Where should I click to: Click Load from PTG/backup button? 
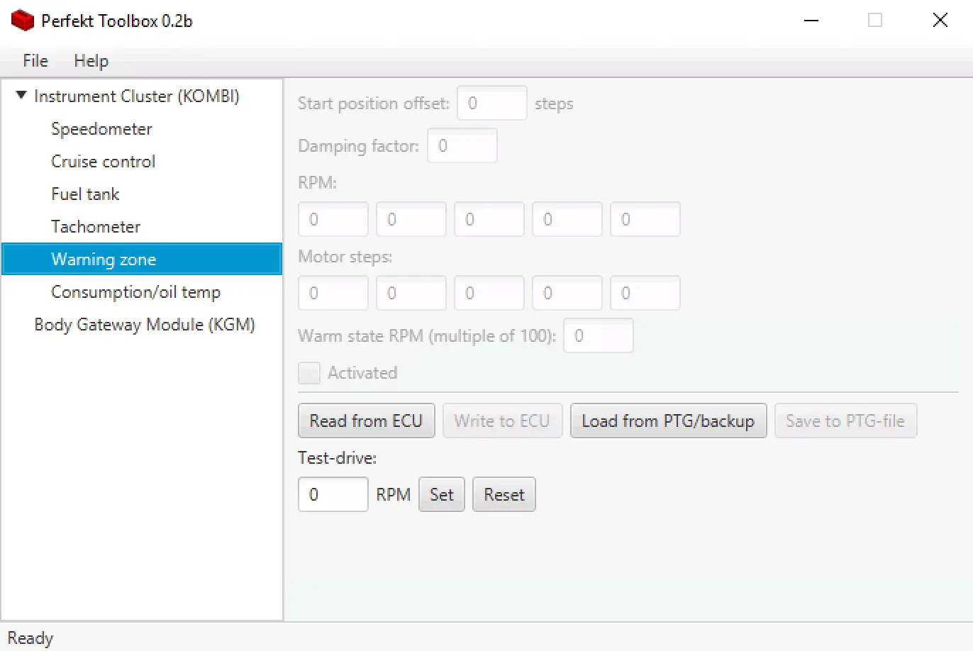click(668, 421)
